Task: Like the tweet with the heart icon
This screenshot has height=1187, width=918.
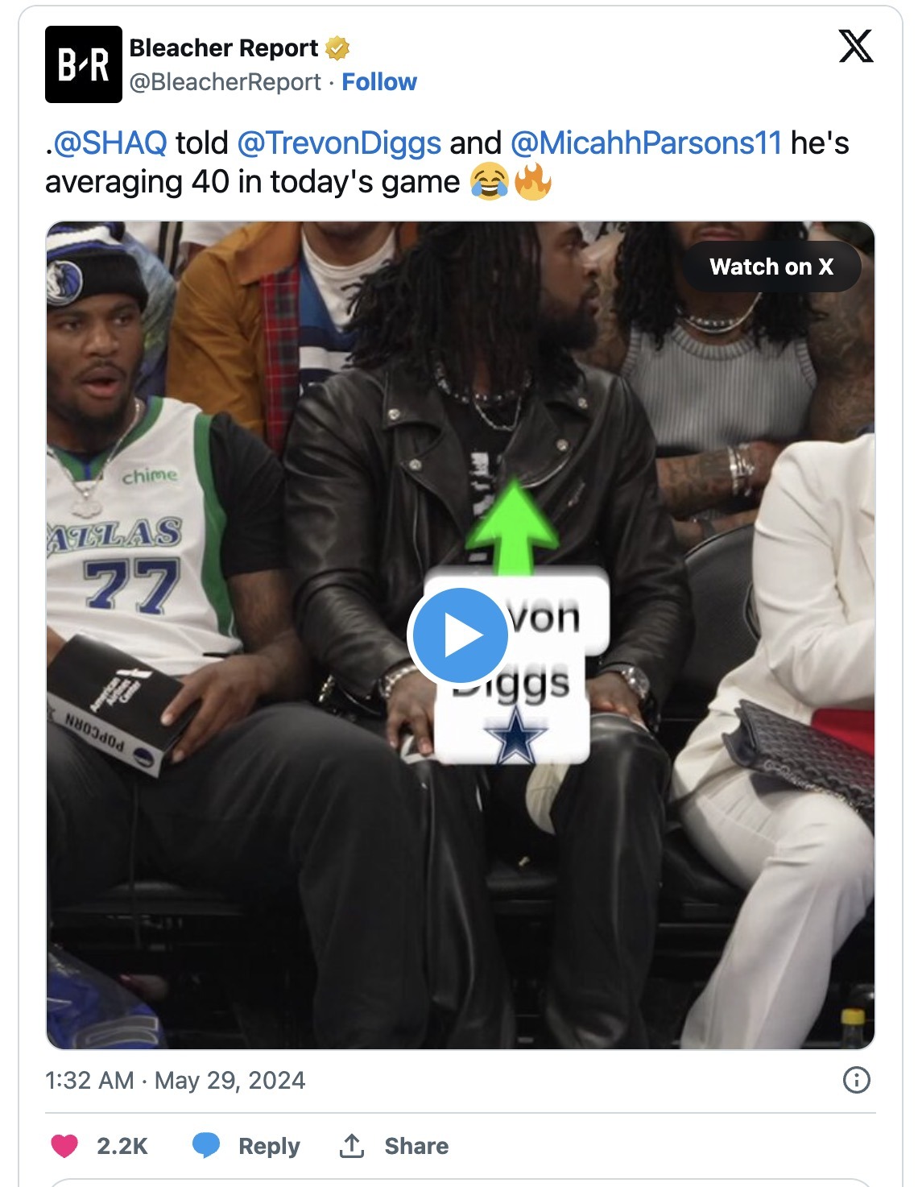Action: coord(64,1145)
